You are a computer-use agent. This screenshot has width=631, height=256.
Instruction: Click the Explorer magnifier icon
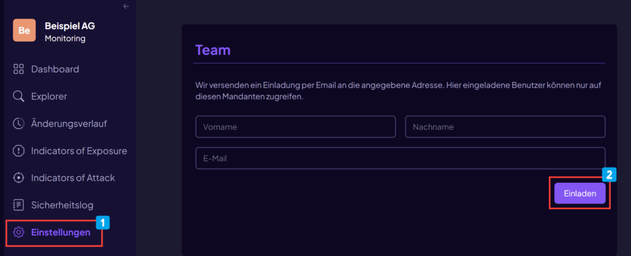[x=18, y=97]
